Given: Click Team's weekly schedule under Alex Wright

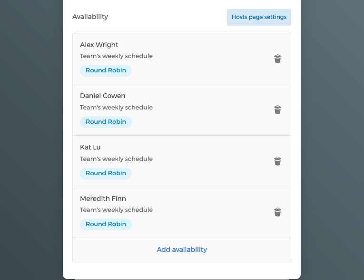Looking at the screenshot, I should tap(116, 56).
